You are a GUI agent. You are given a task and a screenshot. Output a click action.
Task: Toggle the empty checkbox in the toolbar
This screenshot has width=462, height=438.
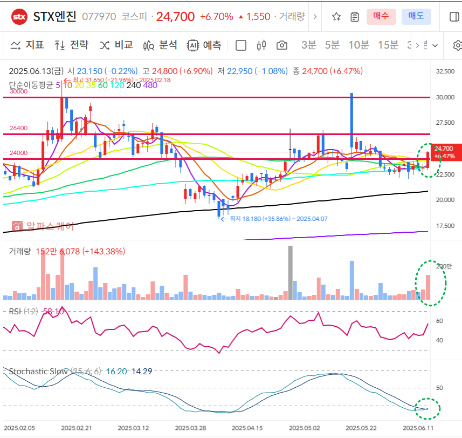pyautogui.click(x=240, y=45)
